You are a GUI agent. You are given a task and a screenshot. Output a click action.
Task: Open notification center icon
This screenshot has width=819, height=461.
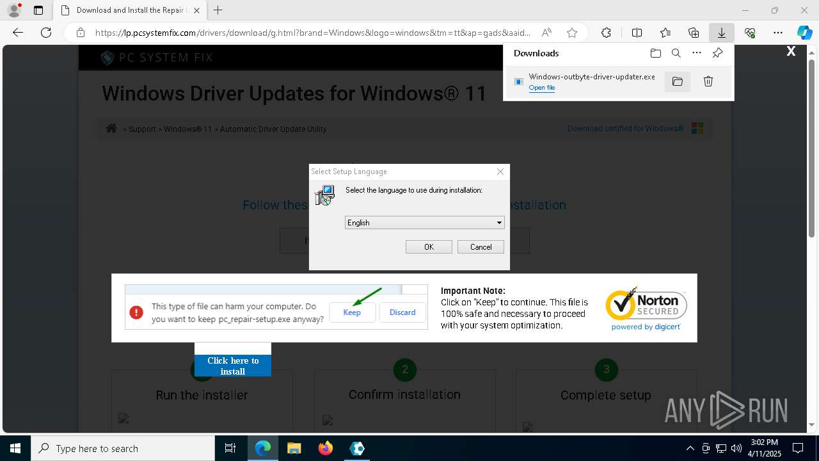tap(798, 448)
